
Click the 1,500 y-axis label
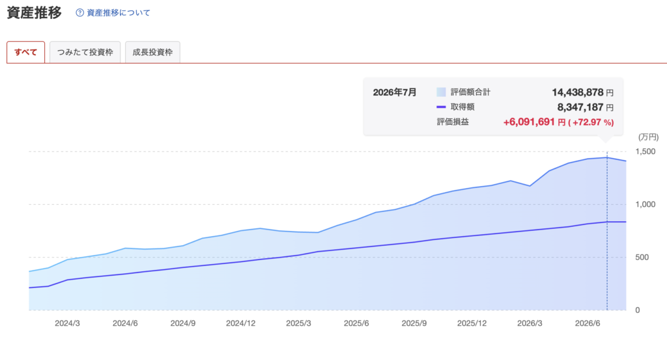(646, 152)
